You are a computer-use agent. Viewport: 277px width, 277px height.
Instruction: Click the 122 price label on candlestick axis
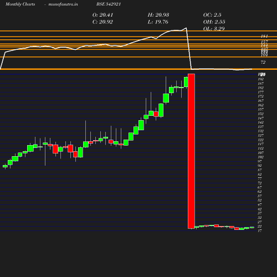[261, 140]
